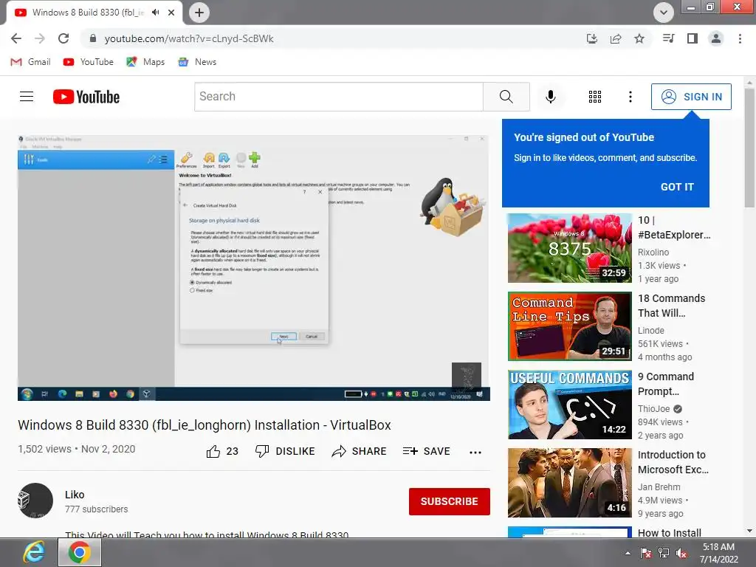Image resolution: width=756 pixels, height=567 pixels.
Task: Open the media control icon in Chrome toolbar
Action: pos(668,38)
